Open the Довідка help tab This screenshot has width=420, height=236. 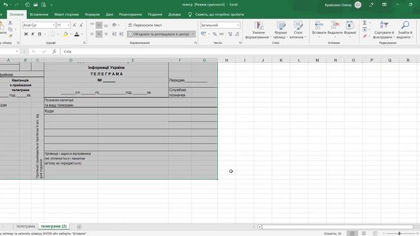(175, 14)
